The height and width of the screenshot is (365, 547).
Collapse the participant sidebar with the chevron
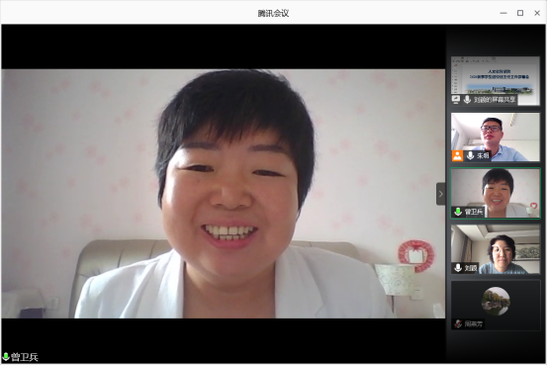pyautogui.click(x=440, y=194)
